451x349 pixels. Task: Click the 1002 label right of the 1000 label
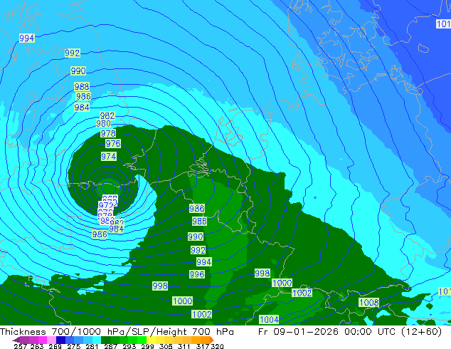[302, 293]
